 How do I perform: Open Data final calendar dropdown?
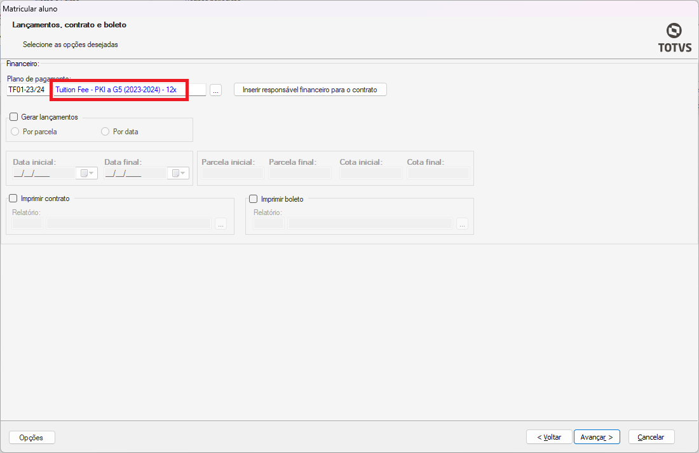tap(179, 173)
